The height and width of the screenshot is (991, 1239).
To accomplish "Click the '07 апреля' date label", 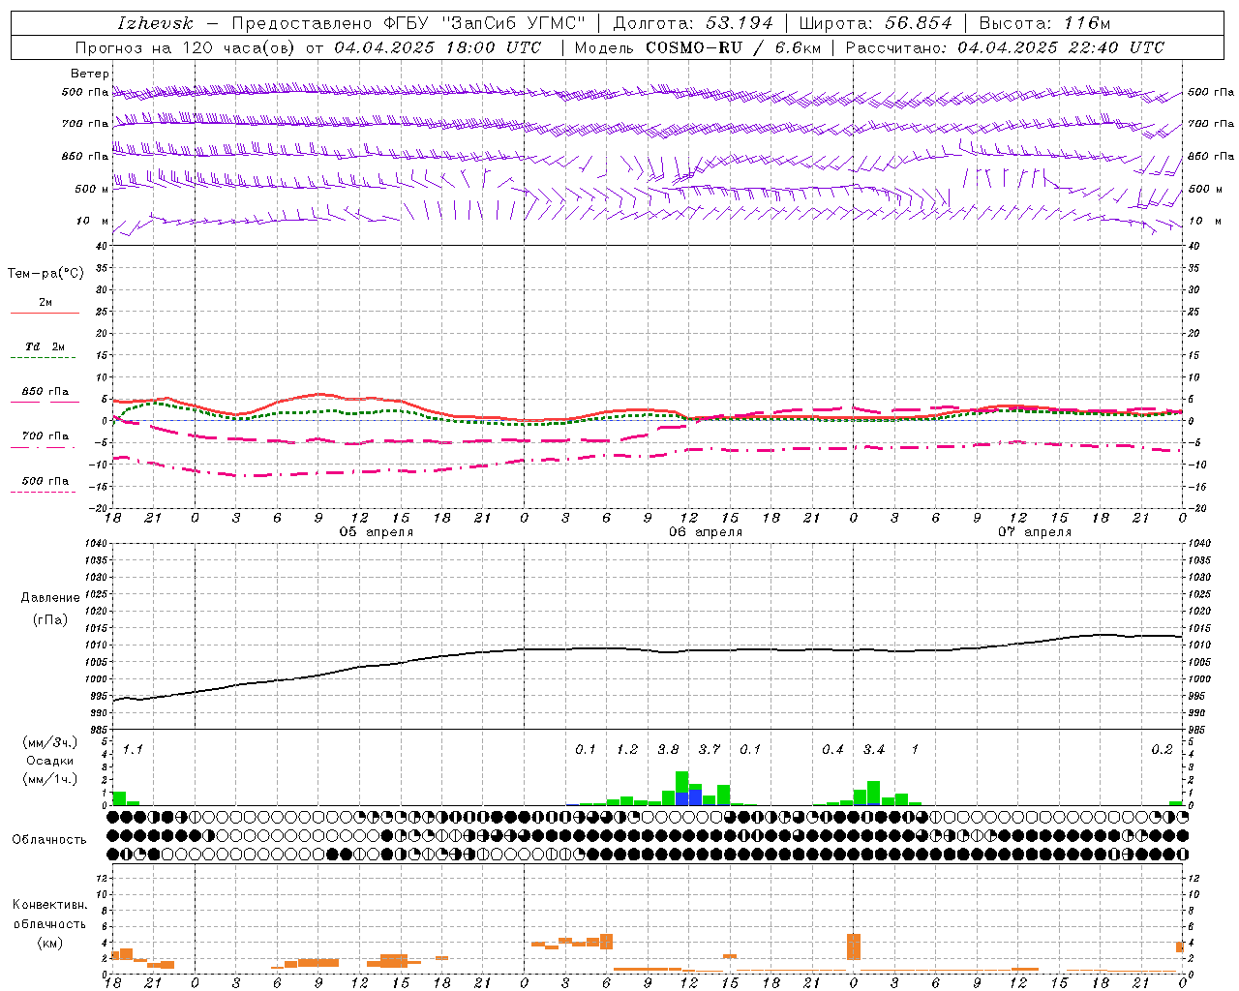I will (1035, 532).
